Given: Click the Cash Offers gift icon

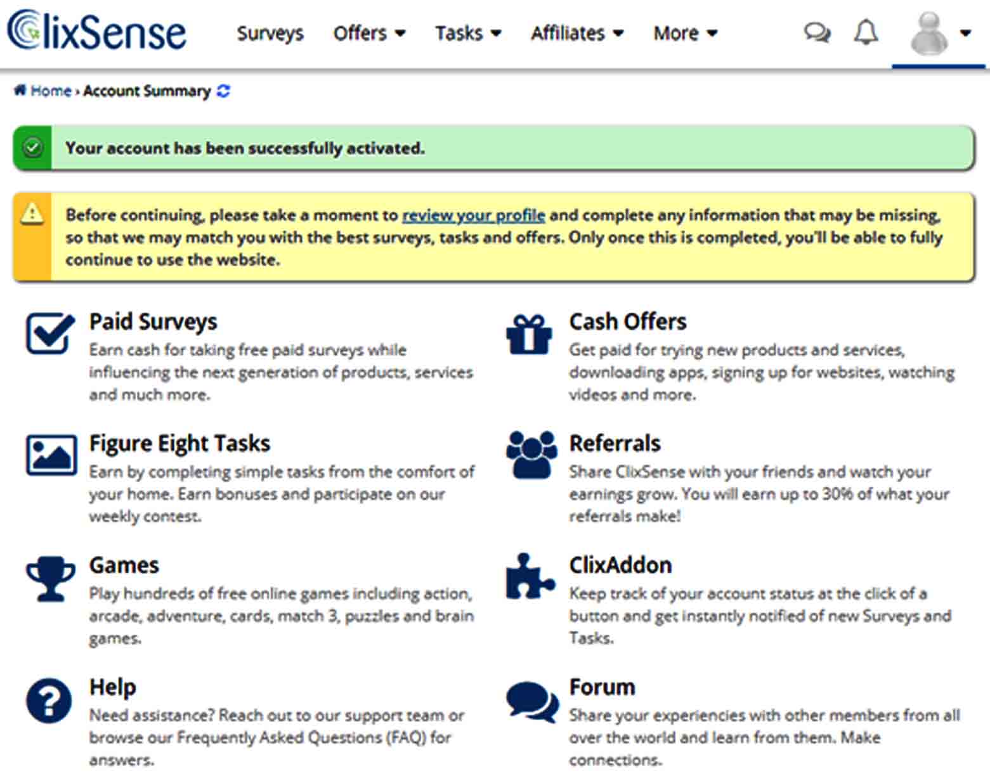Looking at the screenshot, I should pos(529,333).
